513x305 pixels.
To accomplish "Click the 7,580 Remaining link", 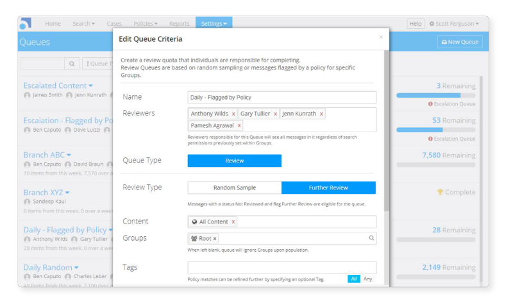I will (448, 155).
